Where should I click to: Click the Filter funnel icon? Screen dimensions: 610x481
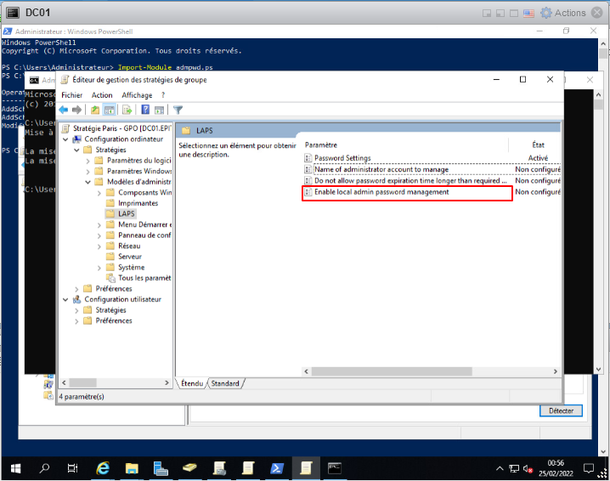178,110
